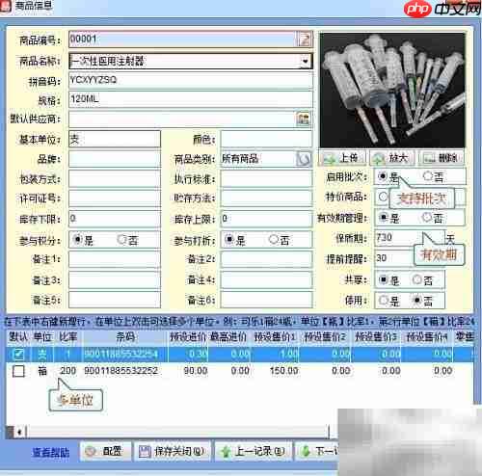
Task: Click the 比率 column header
Action: 68,337
